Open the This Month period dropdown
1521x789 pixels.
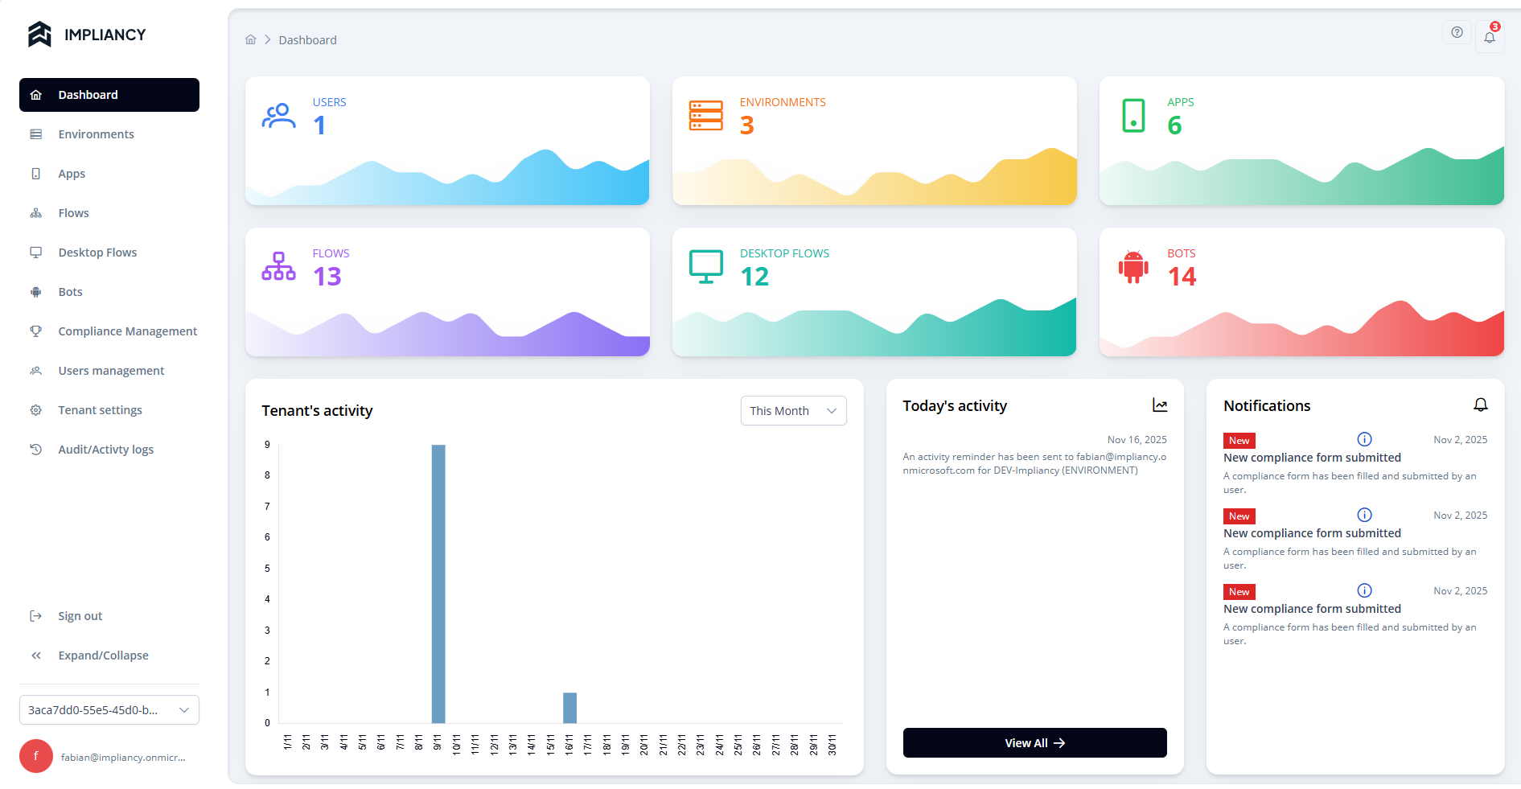[x=793, y=411]
